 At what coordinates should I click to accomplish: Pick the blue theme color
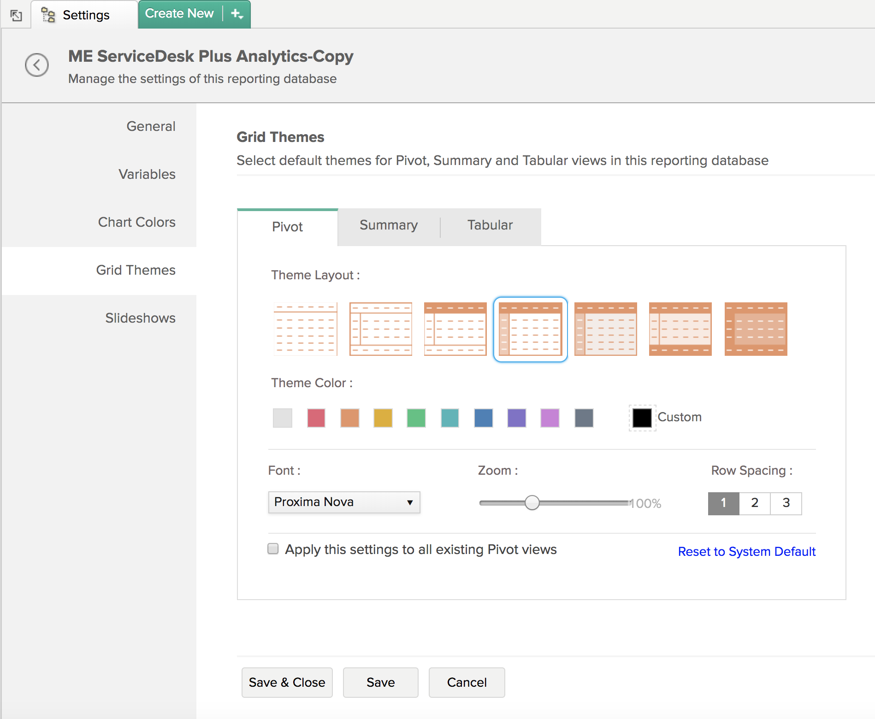(484, 418)
